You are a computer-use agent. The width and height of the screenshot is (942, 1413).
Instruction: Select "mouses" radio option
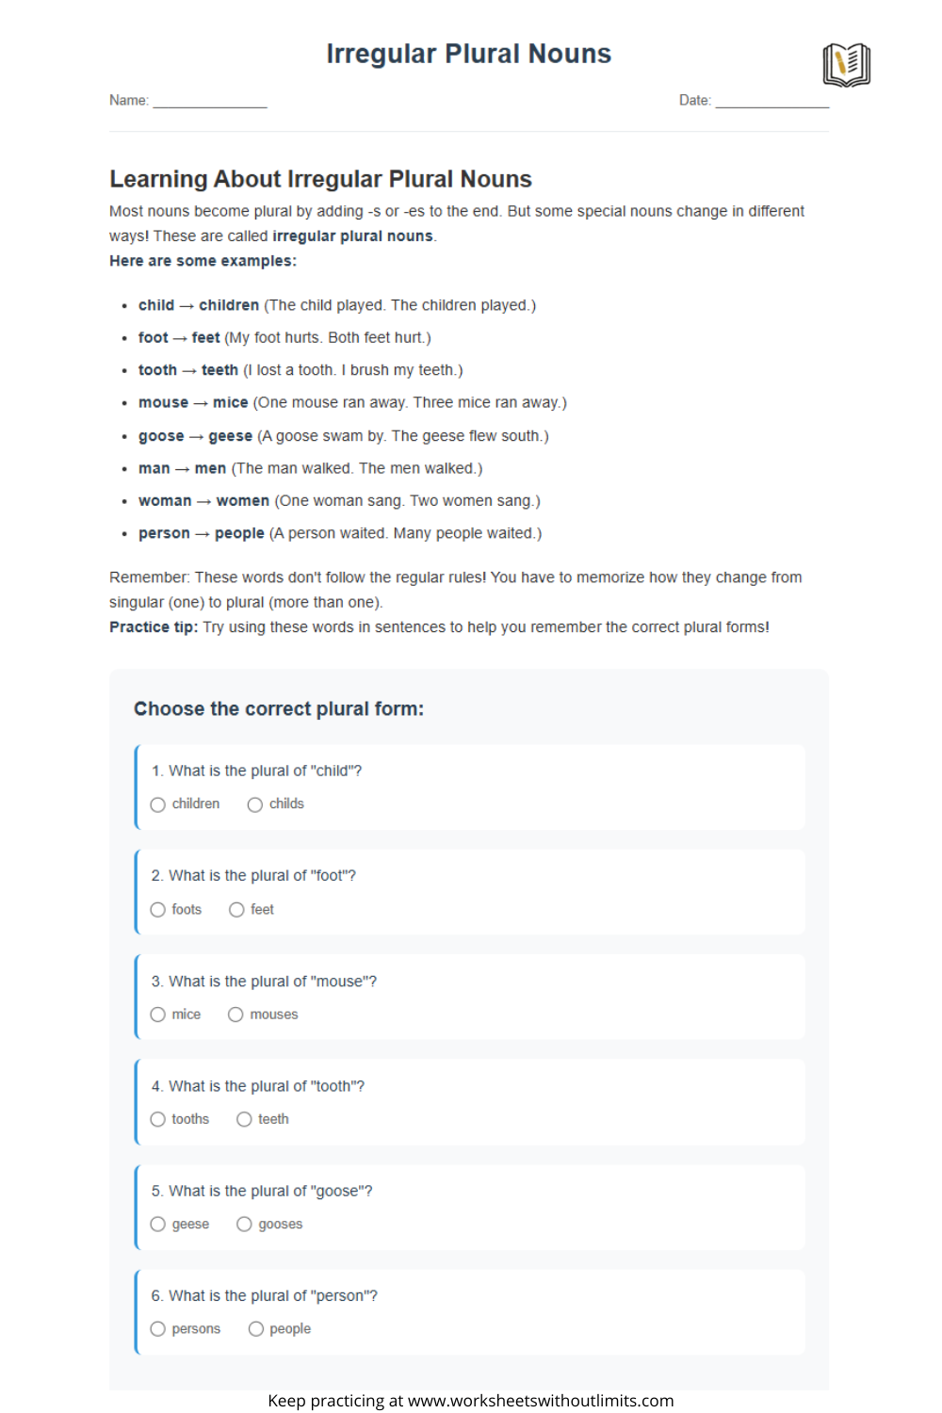coord(236,1015)
